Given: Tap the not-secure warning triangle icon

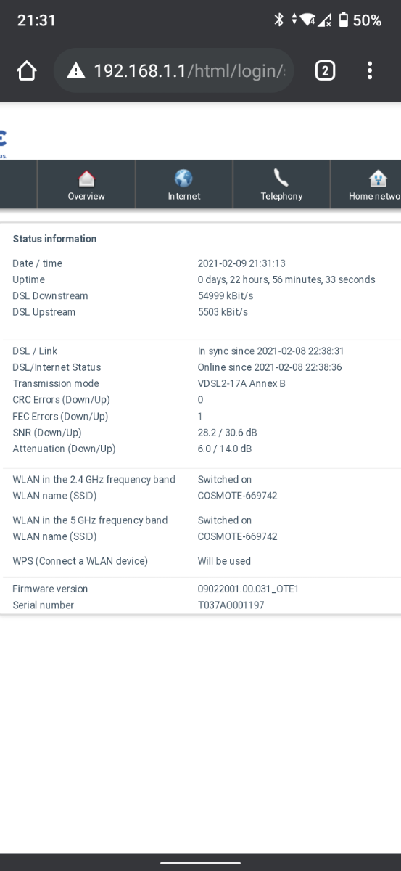Looking at the screenshot, I should click(x=76, y=70).
